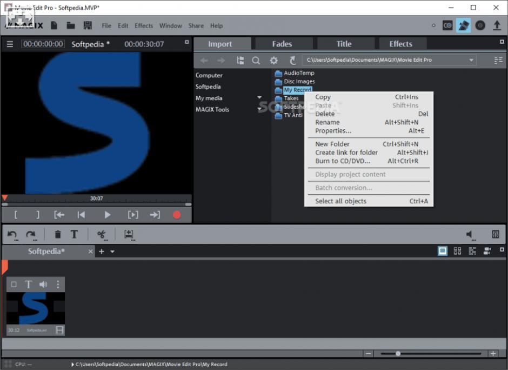The image size is (508, 370).
Task: Choose Rename from the context menu
Action: coord(327,122)
